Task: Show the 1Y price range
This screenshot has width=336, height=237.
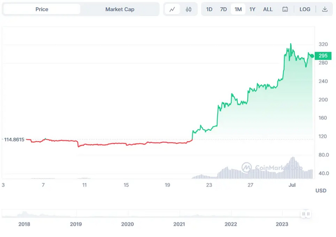Action: coord(252,9)
